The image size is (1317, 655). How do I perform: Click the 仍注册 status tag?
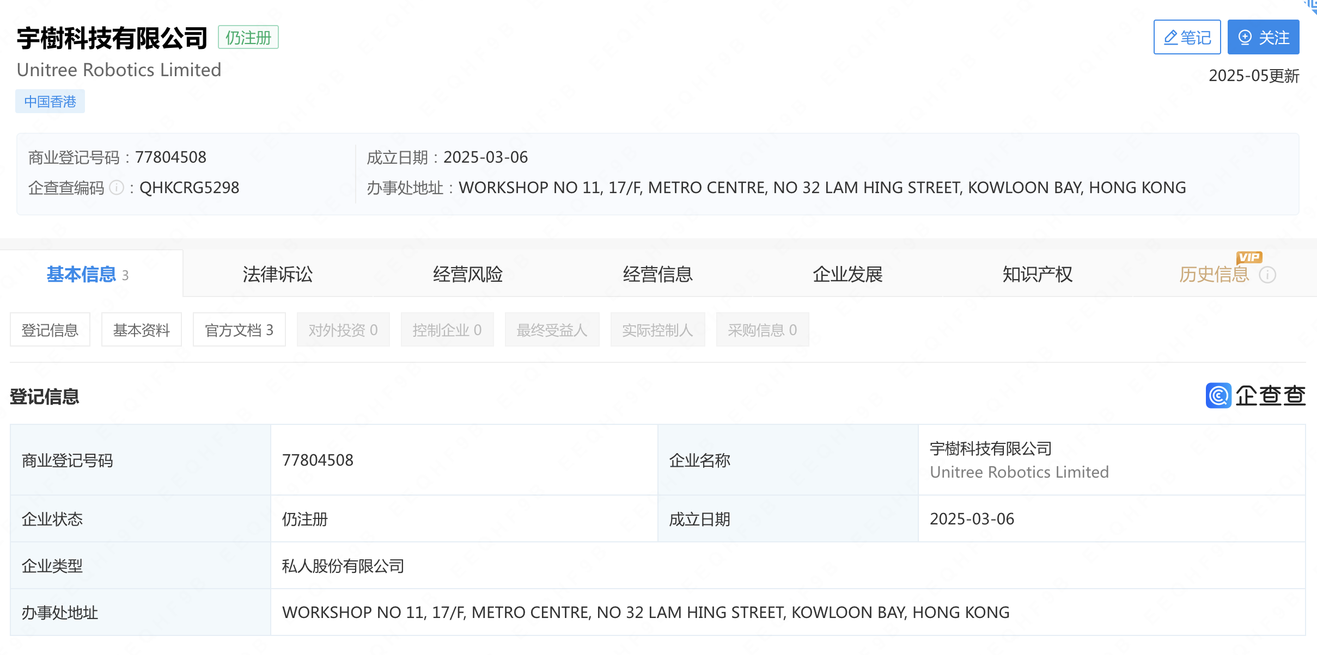coord(248,38)
